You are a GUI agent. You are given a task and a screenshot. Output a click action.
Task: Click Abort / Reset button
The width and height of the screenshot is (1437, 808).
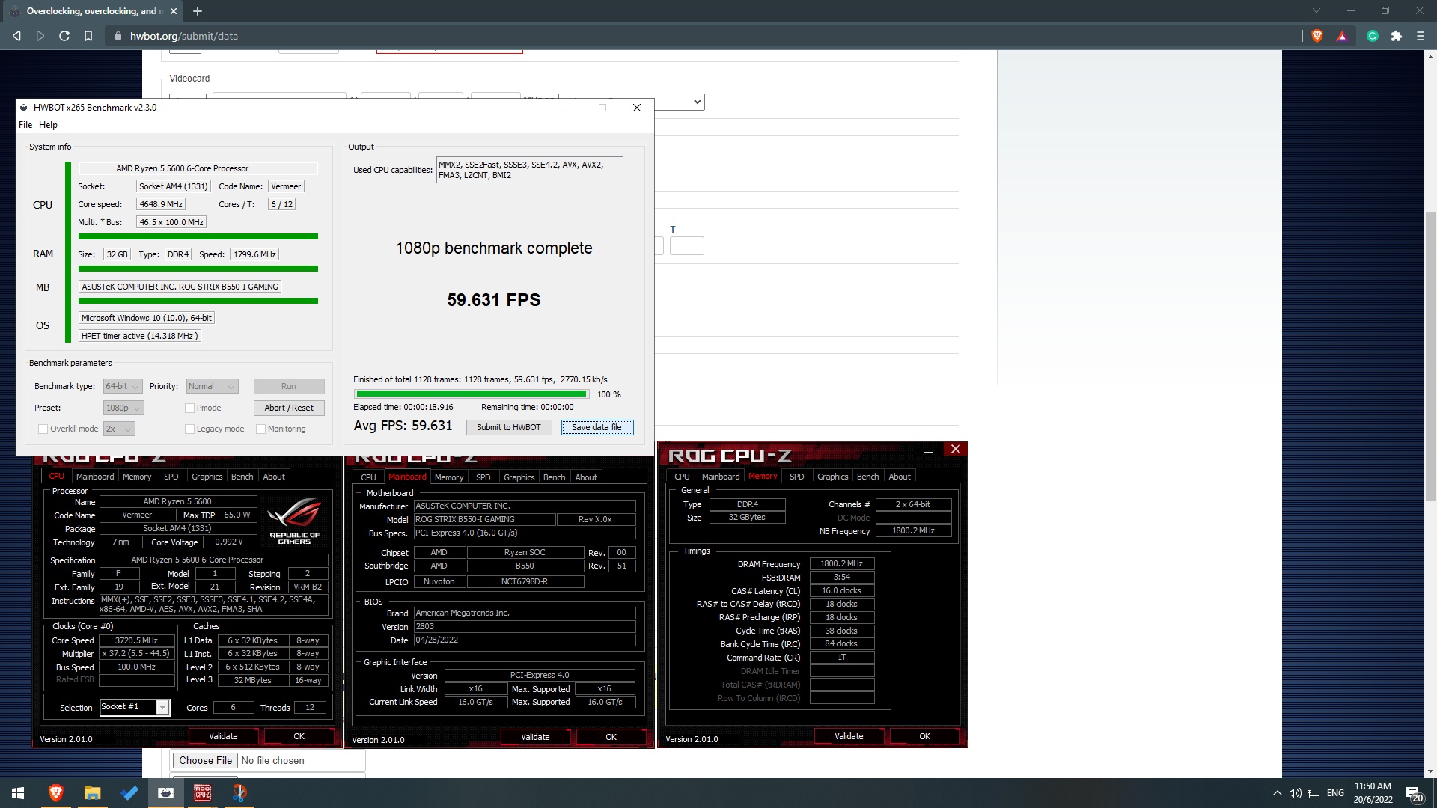click(289, 408)
